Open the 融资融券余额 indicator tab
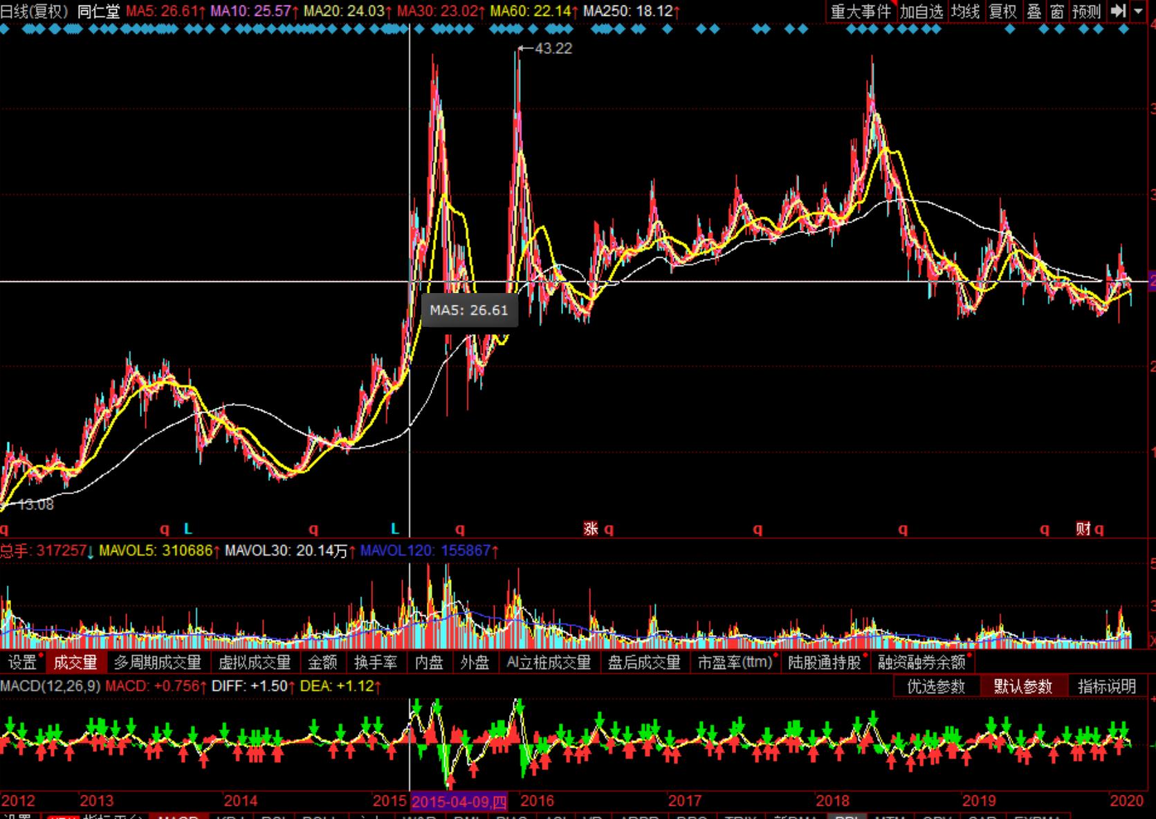 coord(921,663)
